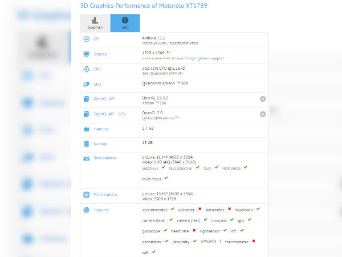The width and height of the screenshot is (342, 257).
Task: Click picture: 15 MP (4608 x 3456) text
Action: point(168,194)
